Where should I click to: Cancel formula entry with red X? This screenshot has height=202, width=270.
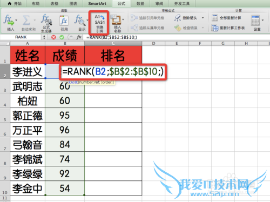pyautogui.click(x=53, y=37)
